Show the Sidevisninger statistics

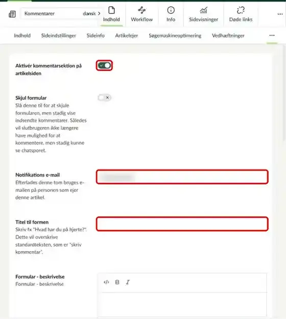click(x=203, y=14)
